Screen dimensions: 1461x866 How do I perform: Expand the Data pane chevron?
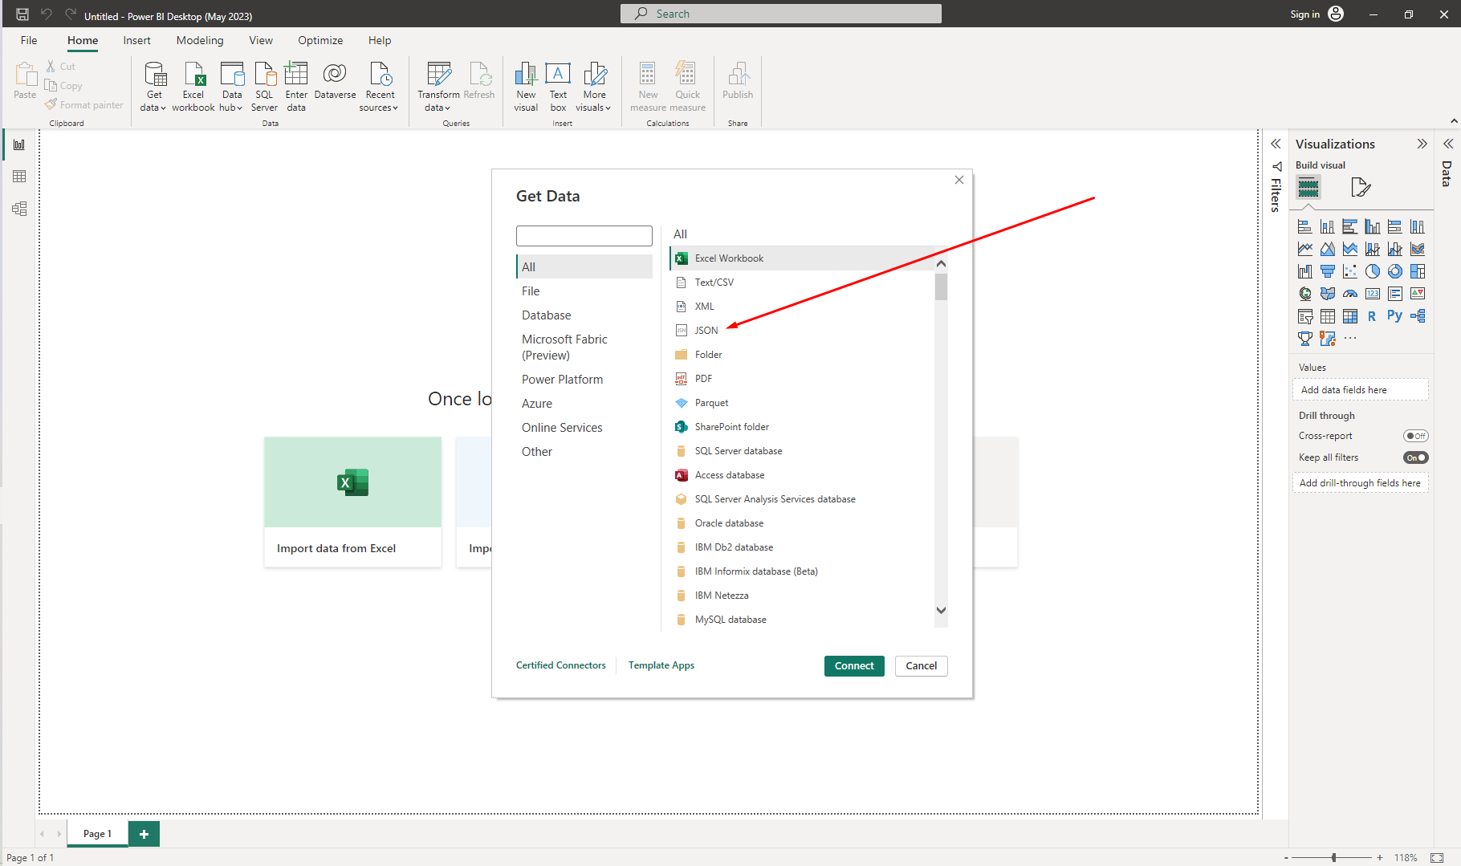[1448, 144]
